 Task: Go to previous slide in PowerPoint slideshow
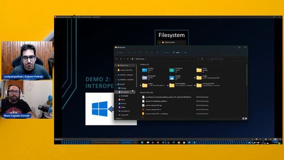(x=252, y=139)
